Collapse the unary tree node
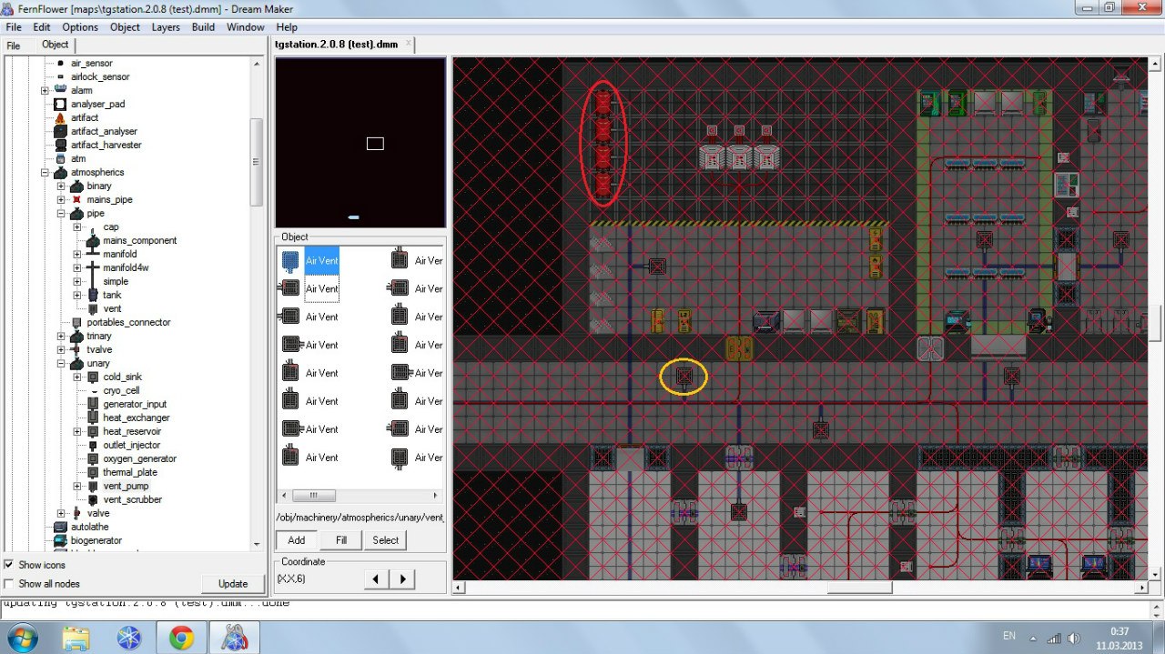Screen dimensions: 1165x654 pos(61,364)
